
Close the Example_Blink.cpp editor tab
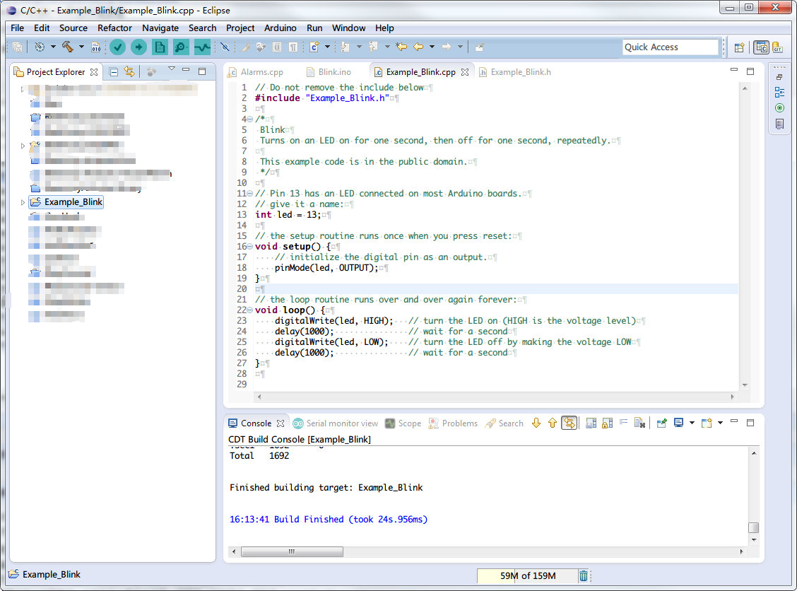[465, 72]
